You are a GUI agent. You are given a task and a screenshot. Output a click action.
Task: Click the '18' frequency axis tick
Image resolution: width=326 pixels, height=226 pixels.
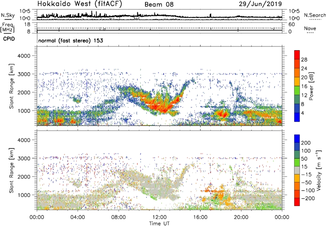27,24
